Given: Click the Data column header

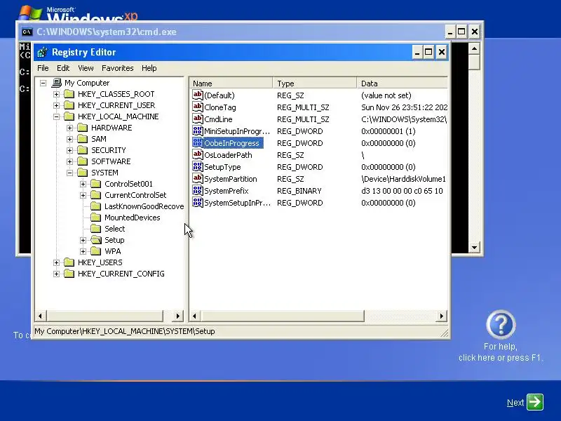Looking at the screenshot, I should point(402,83).
